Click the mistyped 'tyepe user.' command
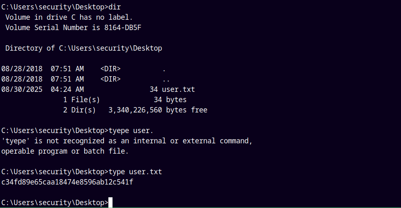The width and height of the screenshot is (401, 208). (131, 131)
